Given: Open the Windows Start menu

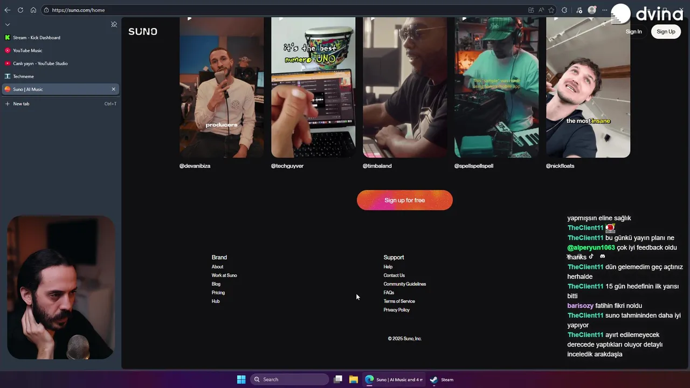Looking at the screenshot, I should click(241, 379).
